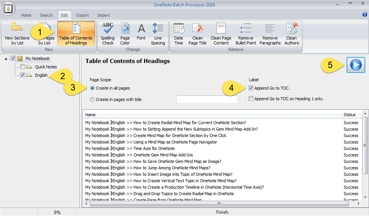Viewport: 369px width, 216px height.
Task: Open the Line Spacing tool
Action: (x=158, y=33)
